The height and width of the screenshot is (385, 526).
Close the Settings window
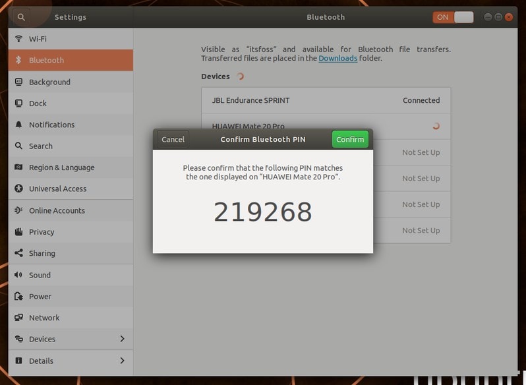click(509, 16)
